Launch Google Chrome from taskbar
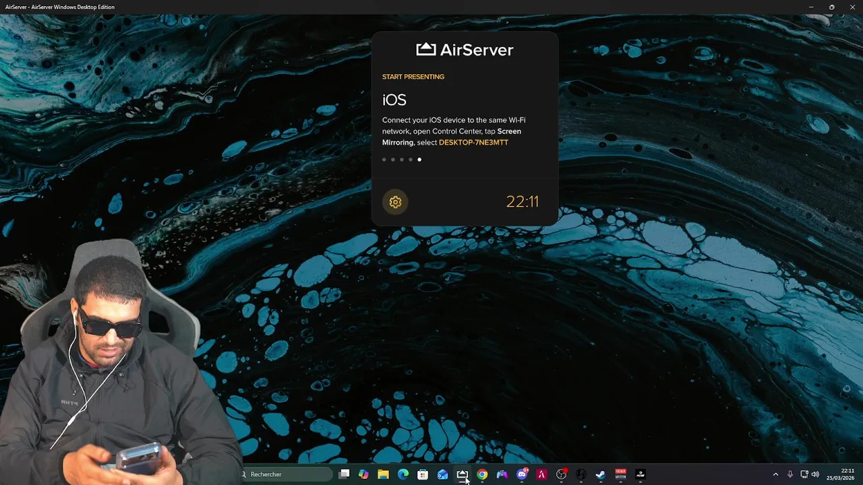The width and height of the screenshot is (863, 485). pos(482,474)
